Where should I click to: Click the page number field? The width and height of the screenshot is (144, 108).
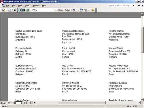click(x=19, y=103)
